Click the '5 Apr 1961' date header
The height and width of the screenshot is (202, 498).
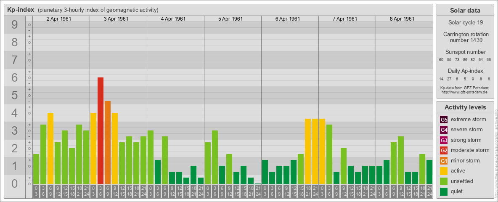tap(230, 19)
